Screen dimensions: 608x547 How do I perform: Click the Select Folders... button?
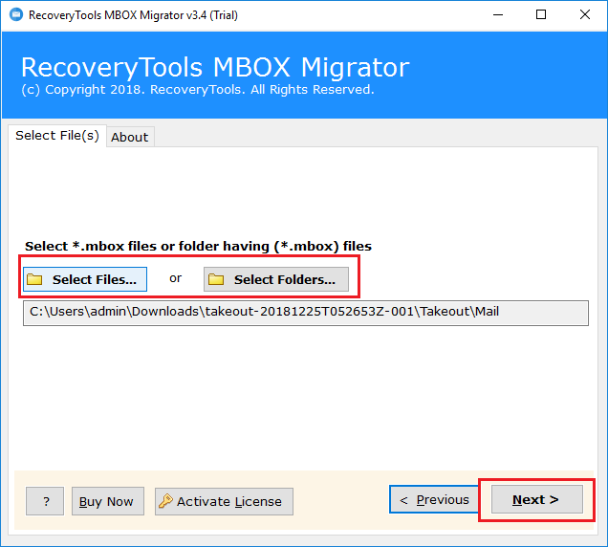click(x=276, y=279)
